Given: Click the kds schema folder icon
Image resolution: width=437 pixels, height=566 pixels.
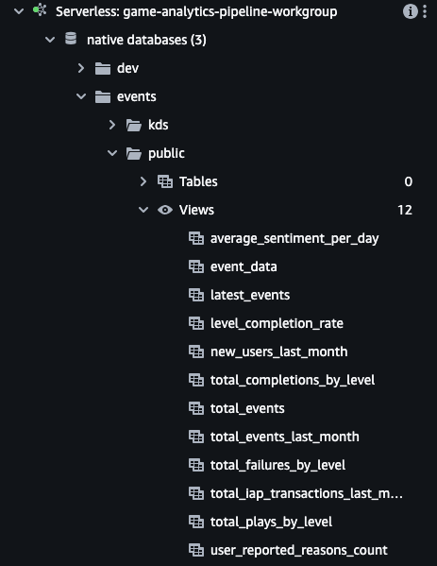Looking at the screenshot, I should click(134, 125).
